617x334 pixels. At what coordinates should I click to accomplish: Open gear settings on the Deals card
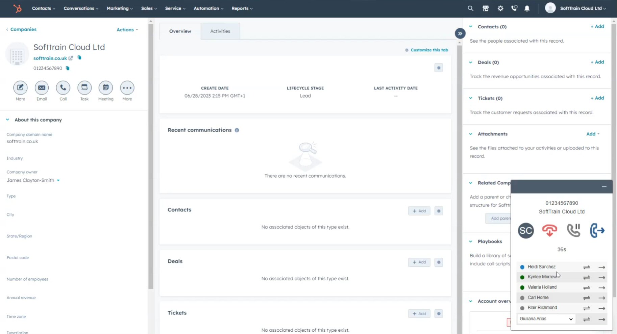click(x=439, y=262)
